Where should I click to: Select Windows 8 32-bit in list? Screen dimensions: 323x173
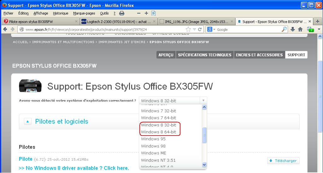(159, 125)
